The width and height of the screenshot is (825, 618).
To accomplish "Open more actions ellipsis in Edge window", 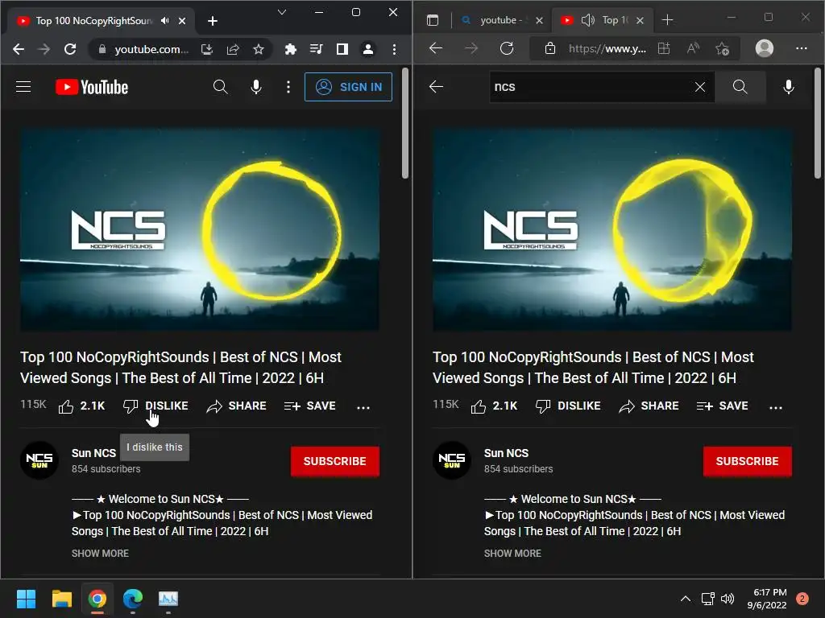I will point(776,407).
